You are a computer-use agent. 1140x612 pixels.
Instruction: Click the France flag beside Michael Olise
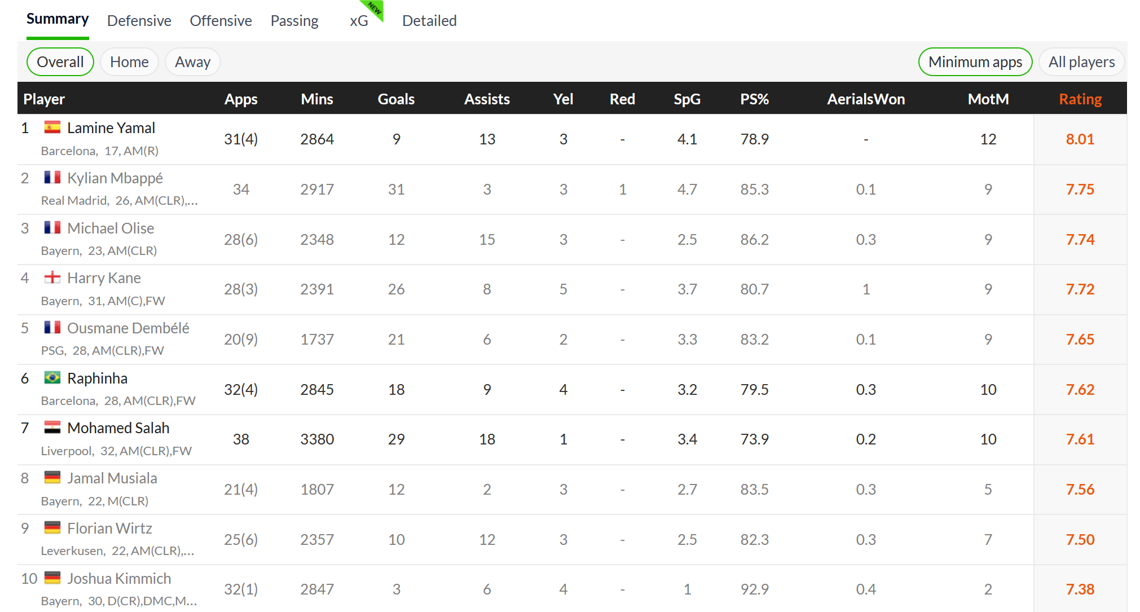point(52,228)
